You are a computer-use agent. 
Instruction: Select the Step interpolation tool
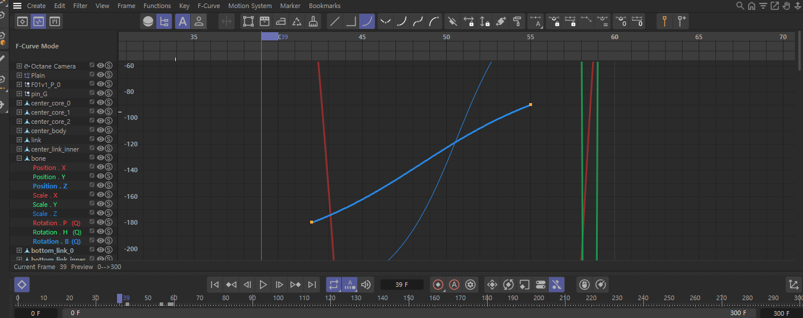point(350,22)
